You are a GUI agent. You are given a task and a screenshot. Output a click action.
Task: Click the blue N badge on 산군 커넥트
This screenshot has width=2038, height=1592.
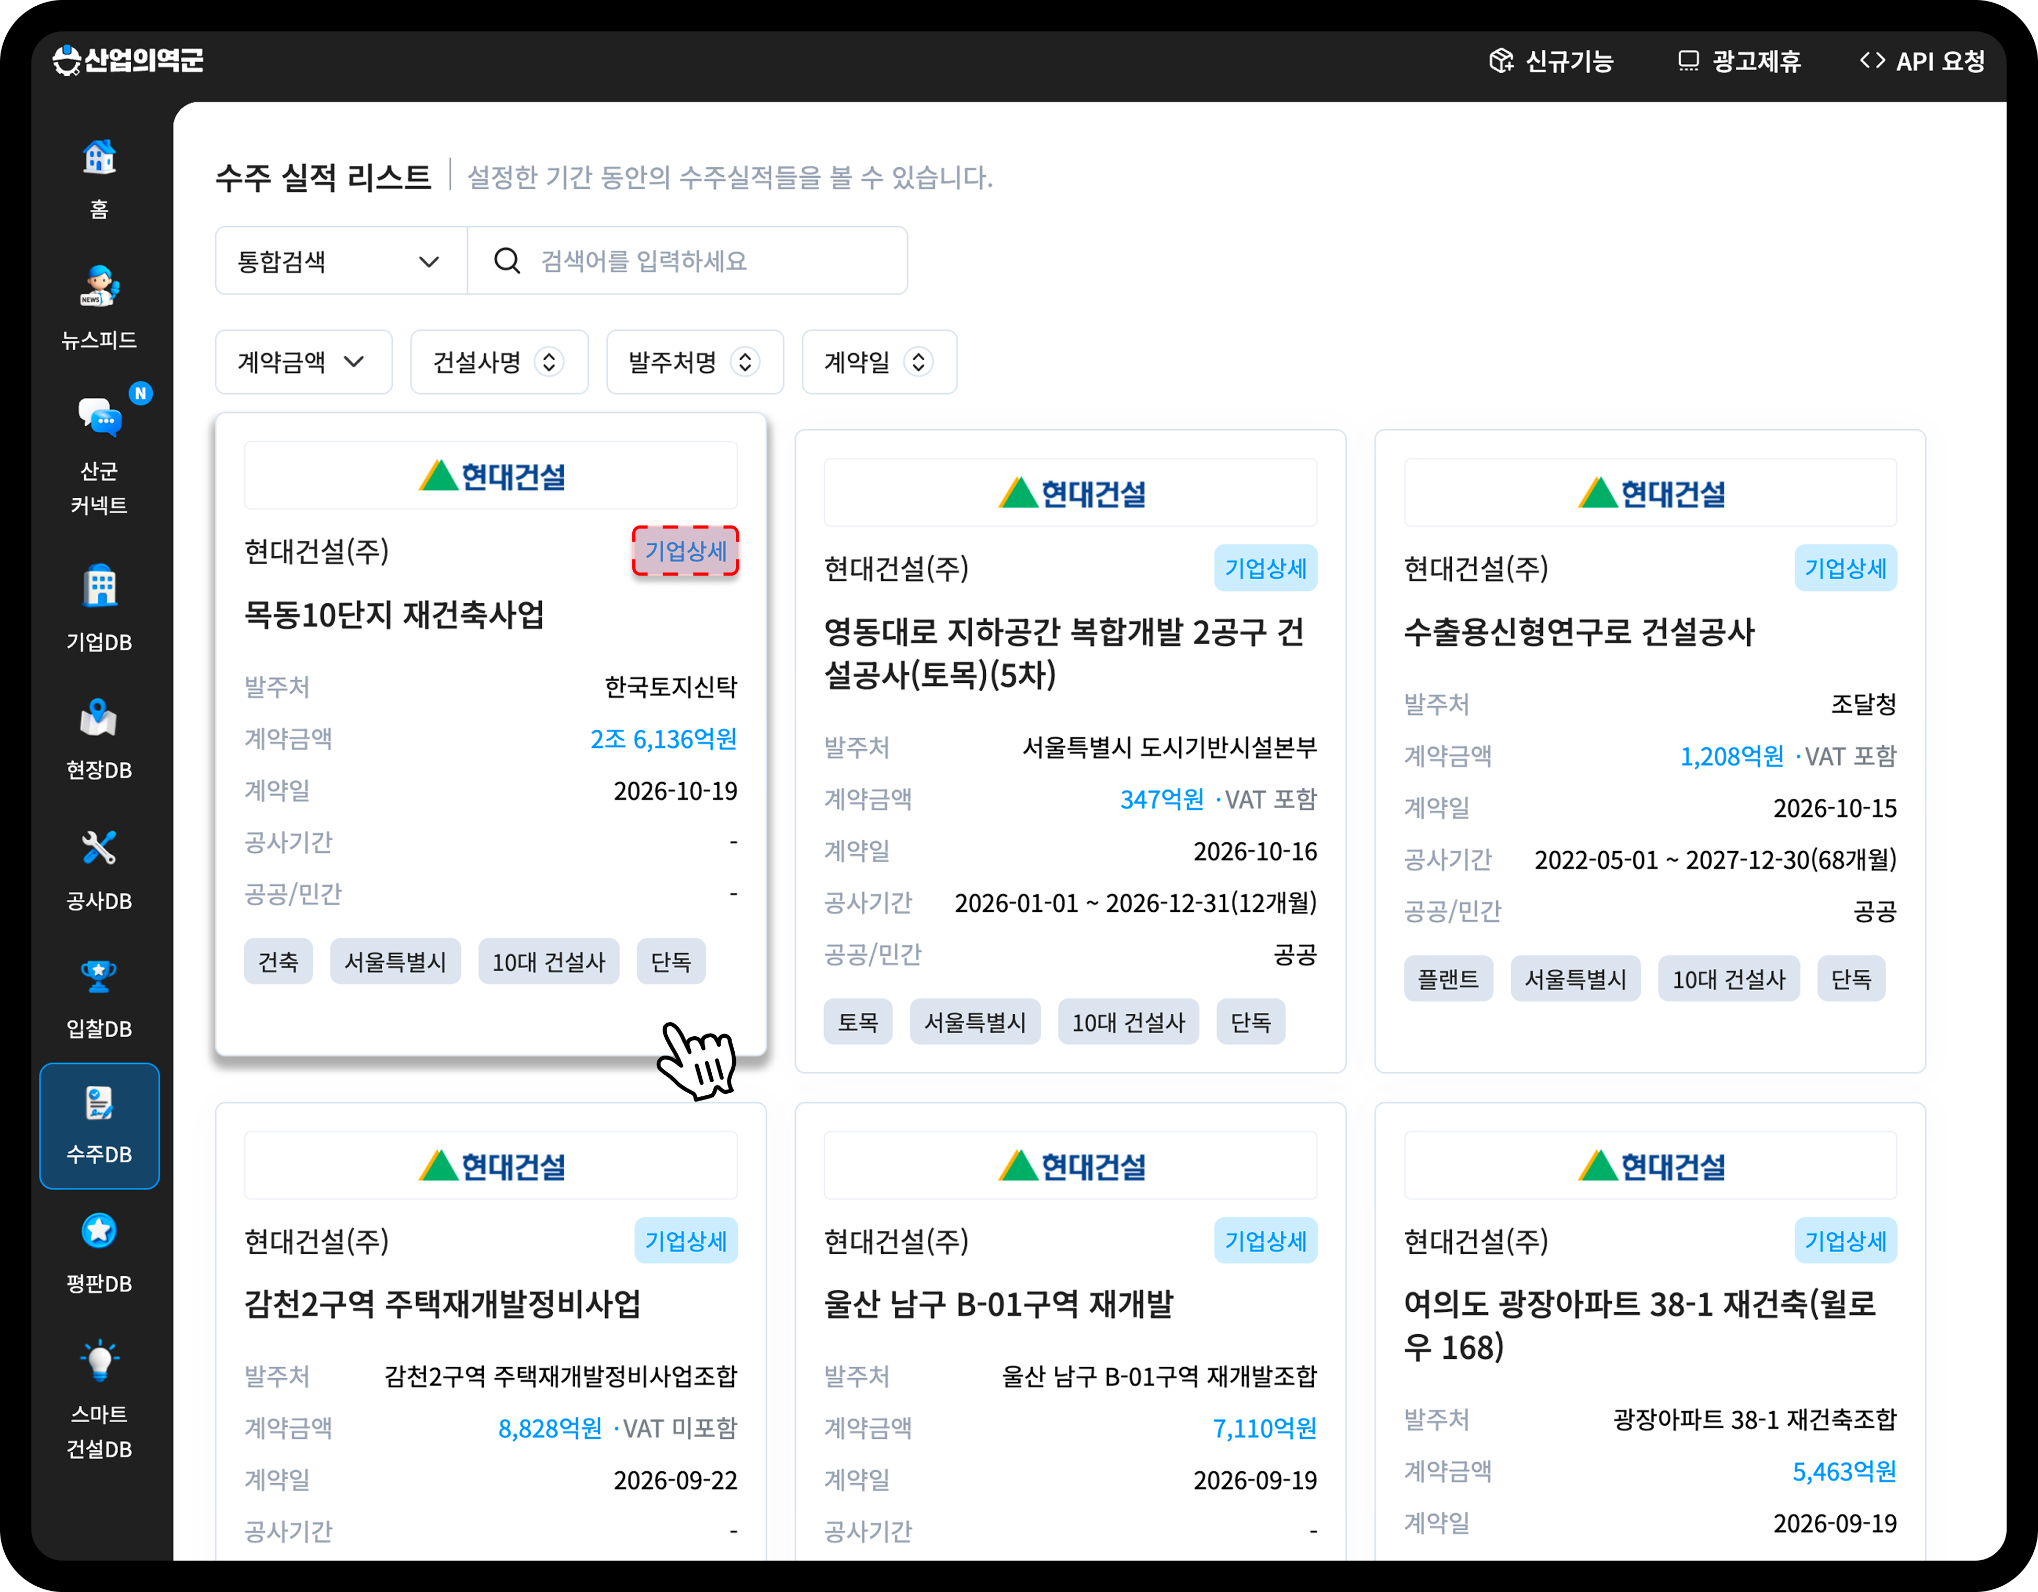tap(140, 393)
